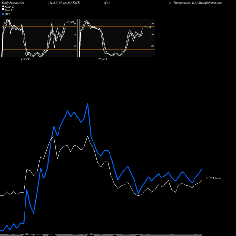Click the Slow D legend color box

(x=3, y=6)
